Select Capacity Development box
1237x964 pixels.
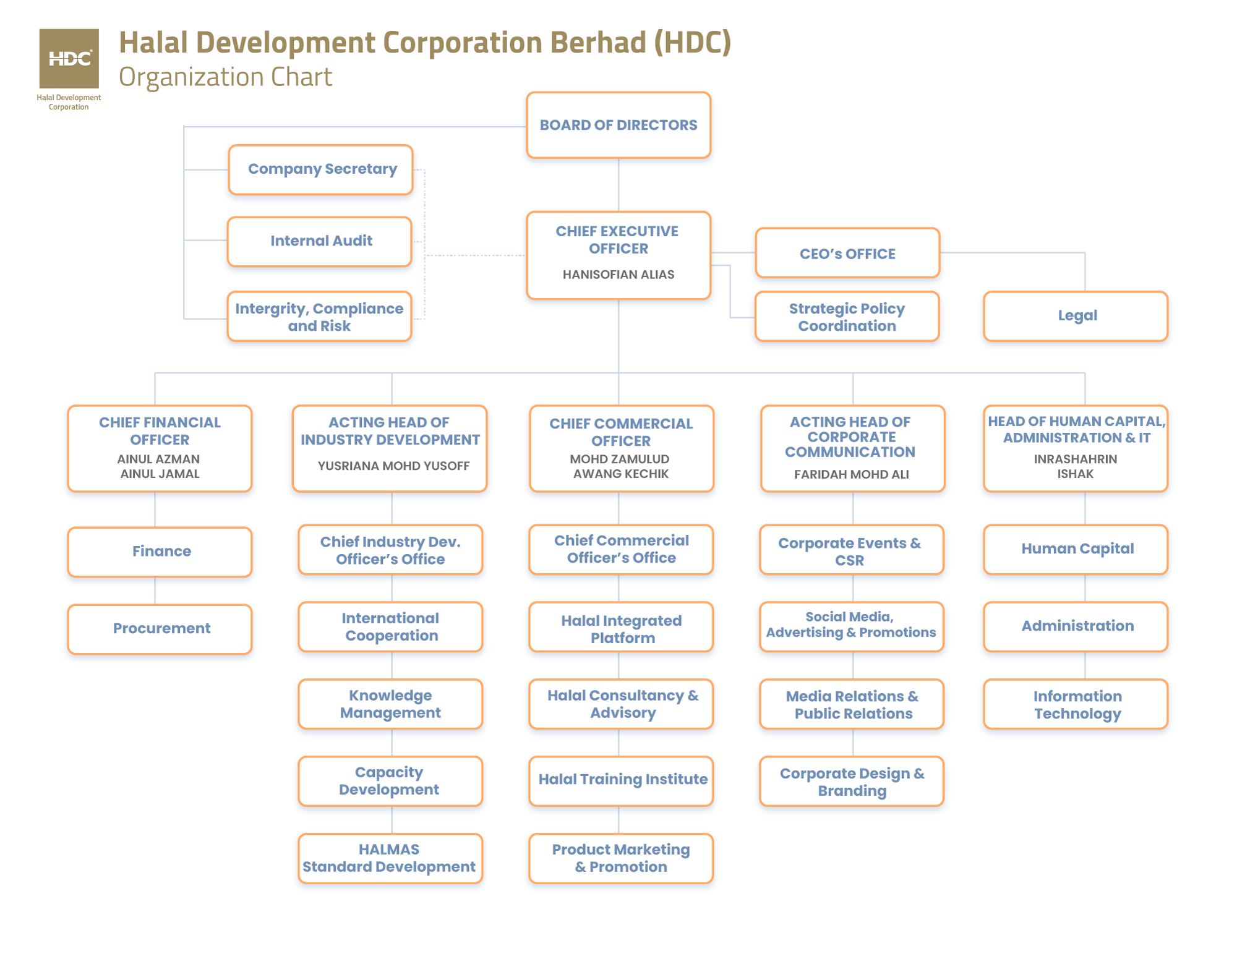tap(390, 782)
